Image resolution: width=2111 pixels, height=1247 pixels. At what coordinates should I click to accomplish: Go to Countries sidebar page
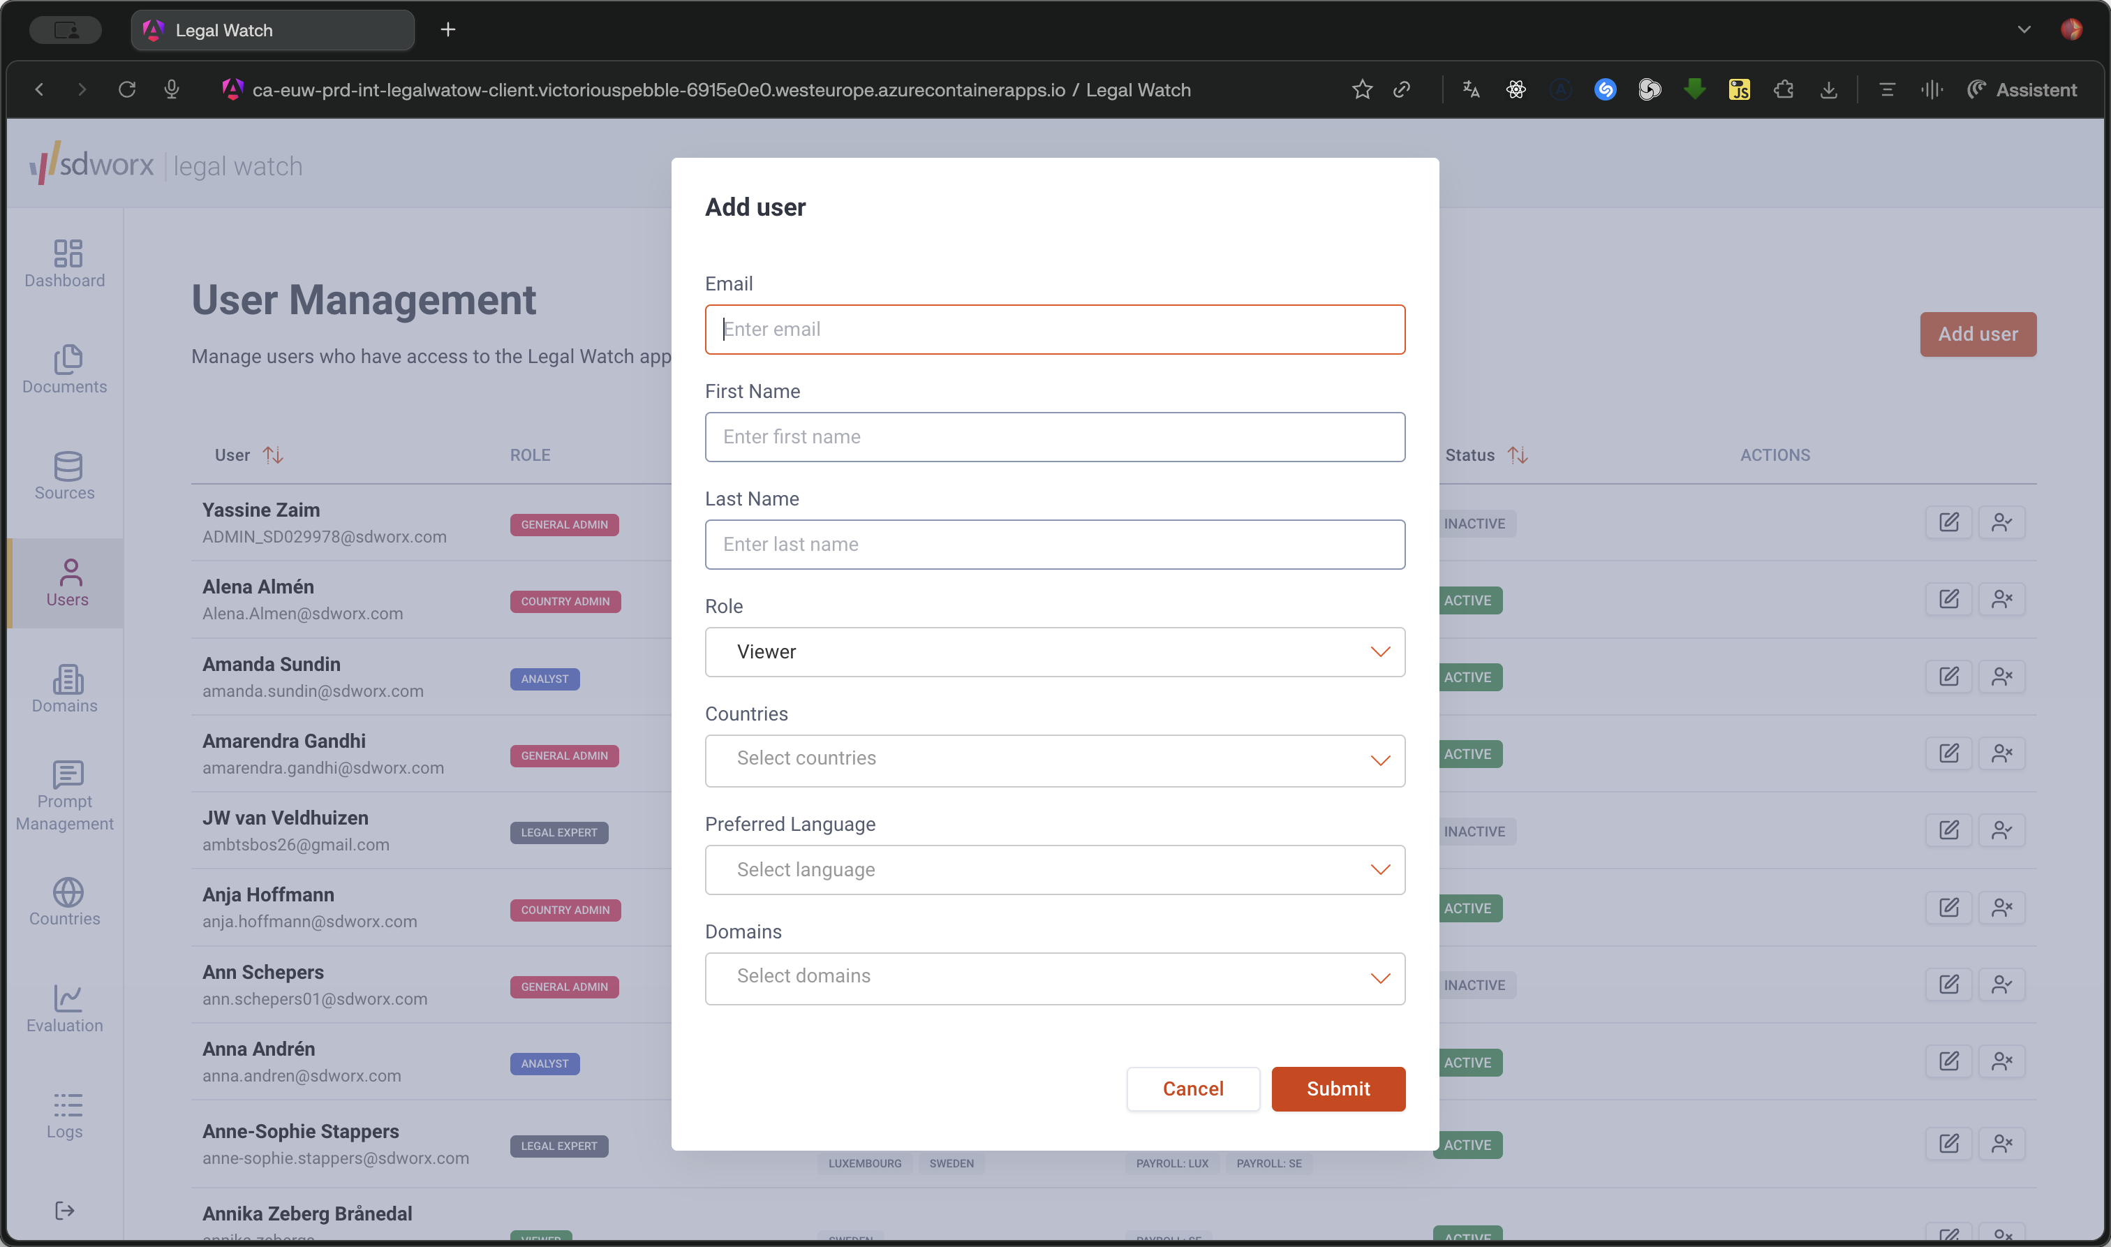[65, 901]
